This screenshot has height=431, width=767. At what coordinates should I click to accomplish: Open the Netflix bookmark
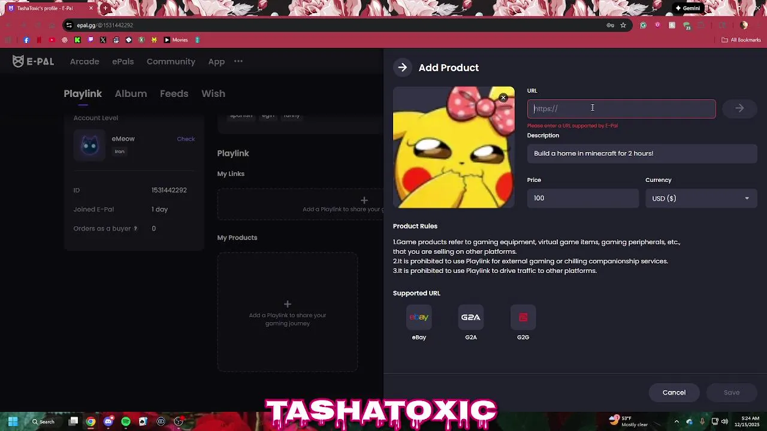[39, 40]
